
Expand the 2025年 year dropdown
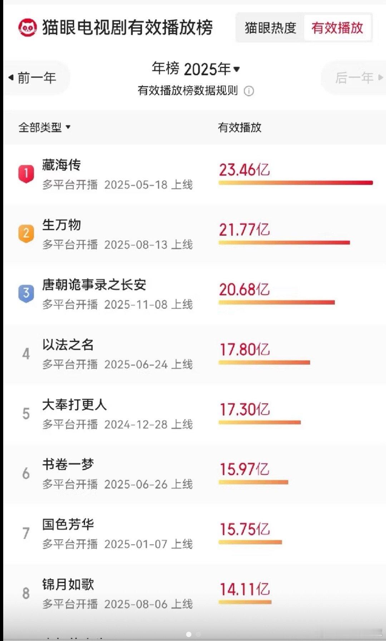[x=212, y=69]
